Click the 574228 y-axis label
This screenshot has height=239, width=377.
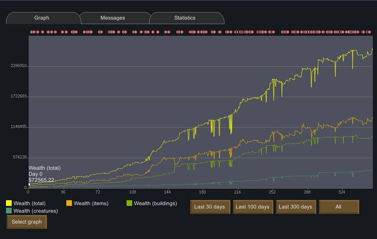20,157
